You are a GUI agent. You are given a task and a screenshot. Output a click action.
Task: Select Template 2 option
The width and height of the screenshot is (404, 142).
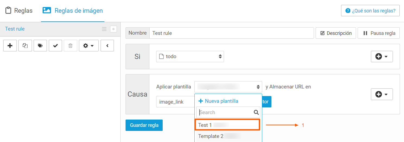(228, 136)
